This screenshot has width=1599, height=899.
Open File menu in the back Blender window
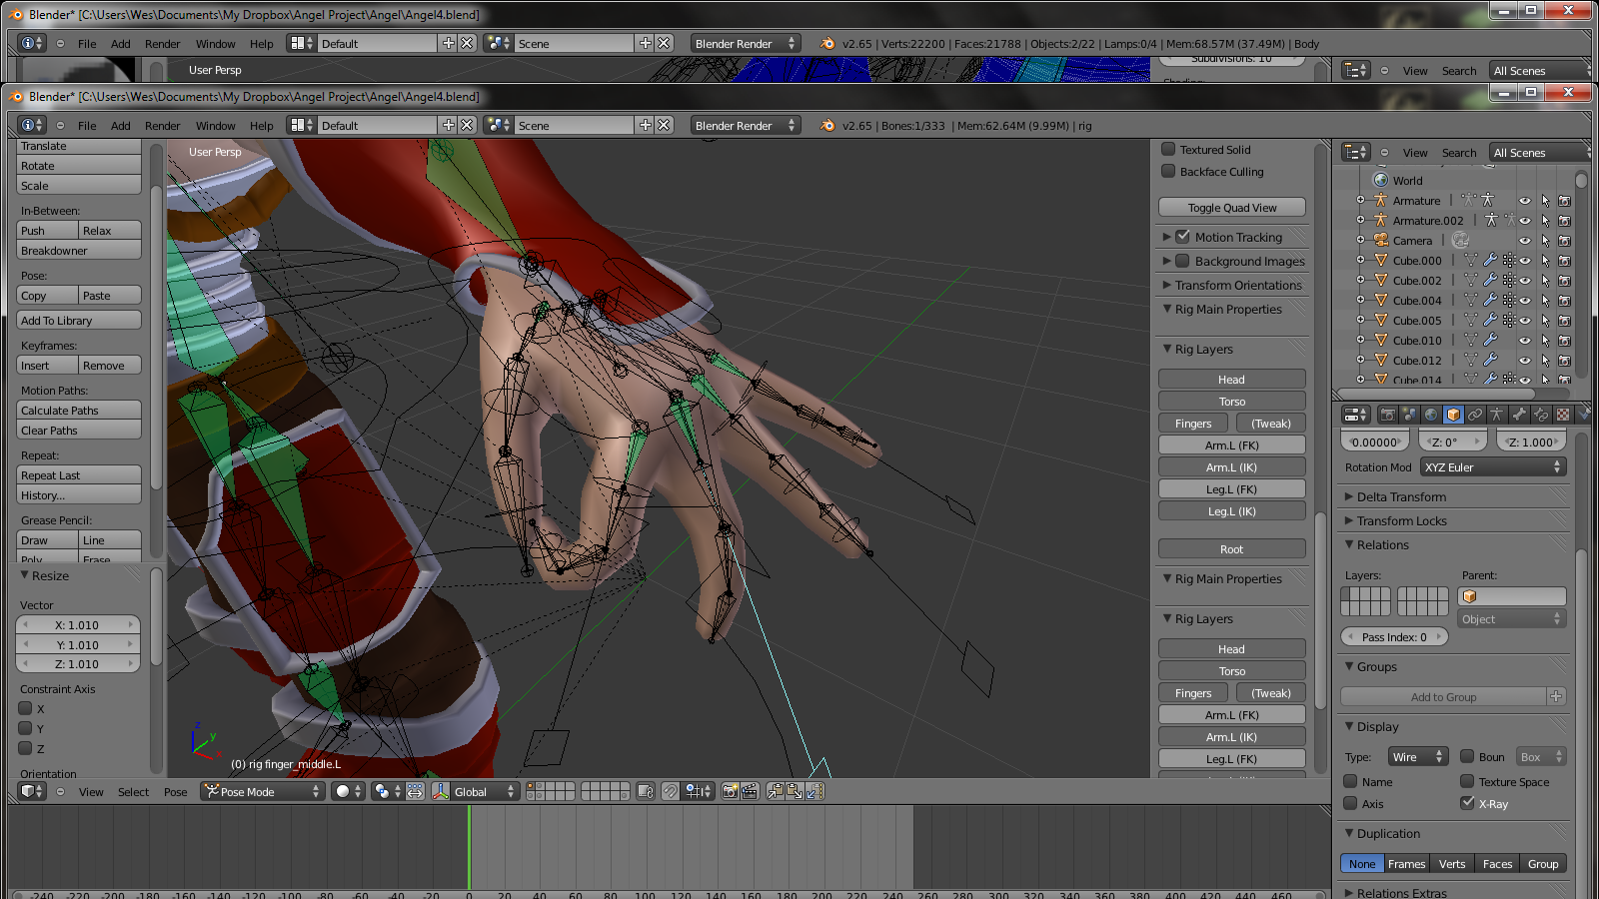(x=87, y=44)
